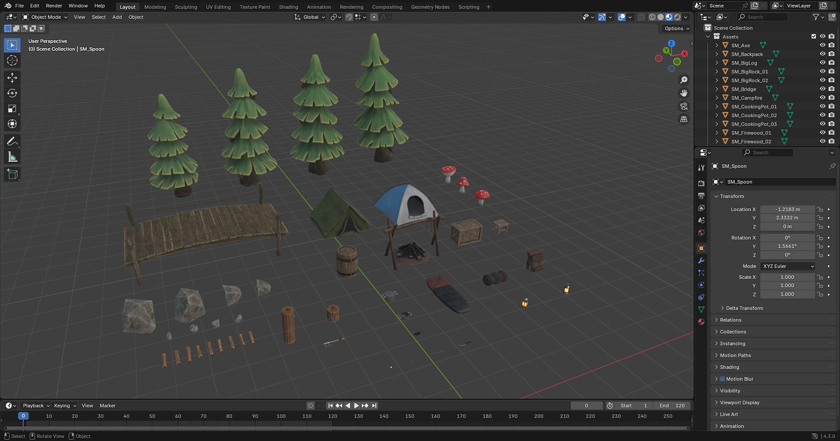The height and width of the screenshot is (441, 840).
Task: Toggle X-ray display in viewport header
Action: [641, 17]
